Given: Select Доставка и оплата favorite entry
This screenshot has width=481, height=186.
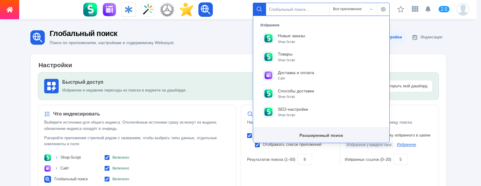Looking at the screenshot, I should pyautogui.click(x=321, y=75).
